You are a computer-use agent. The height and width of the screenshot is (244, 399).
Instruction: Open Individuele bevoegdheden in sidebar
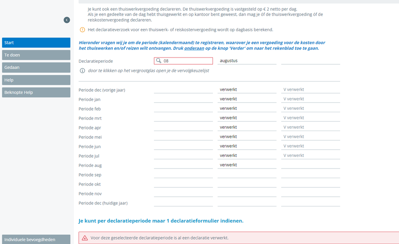click(x=36, y=240)
